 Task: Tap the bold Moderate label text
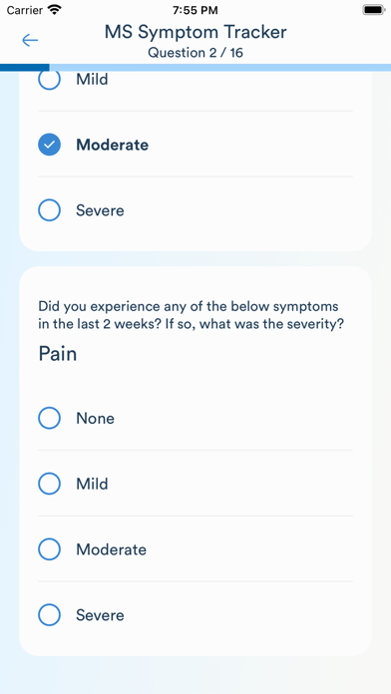pyautogui.click(x=112, y=145)
